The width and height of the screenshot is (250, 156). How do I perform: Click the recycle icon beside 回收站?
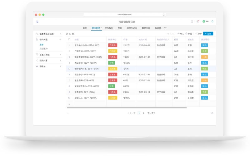[x=37, y=66]
